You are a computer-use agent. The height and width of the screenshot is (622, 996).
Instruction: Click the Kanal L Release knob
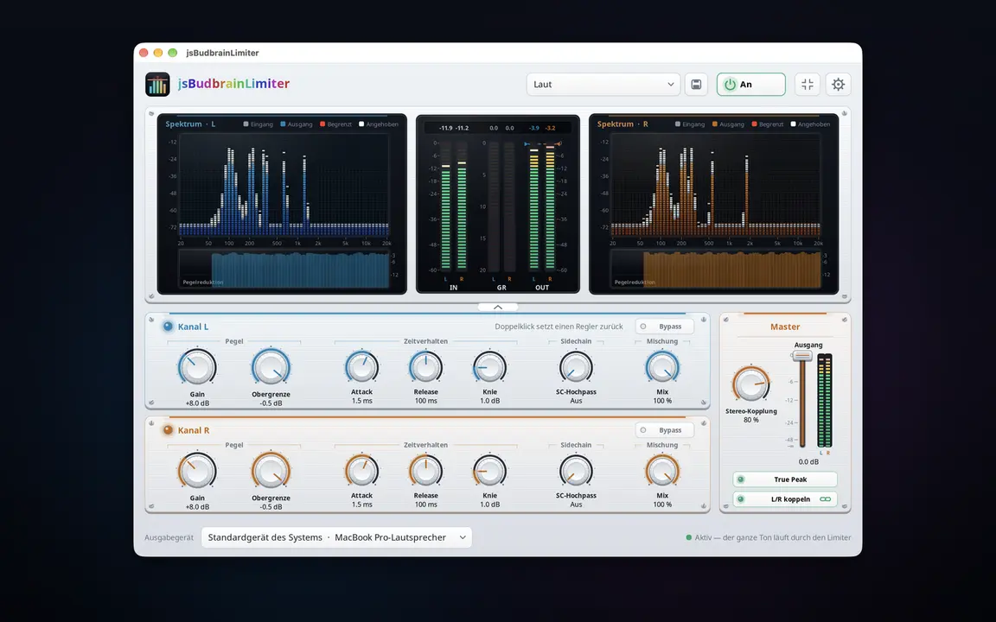point(425,367)
